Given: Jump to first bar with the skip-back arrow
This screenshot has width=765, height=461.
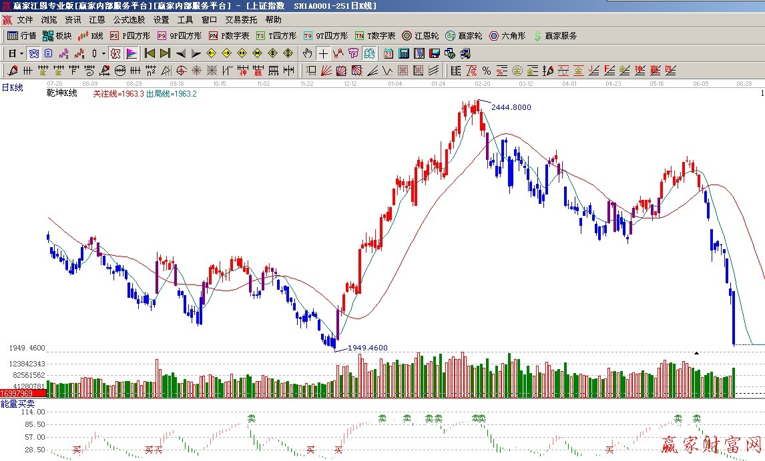Looking at the screenshot, I should pos(150,53).
